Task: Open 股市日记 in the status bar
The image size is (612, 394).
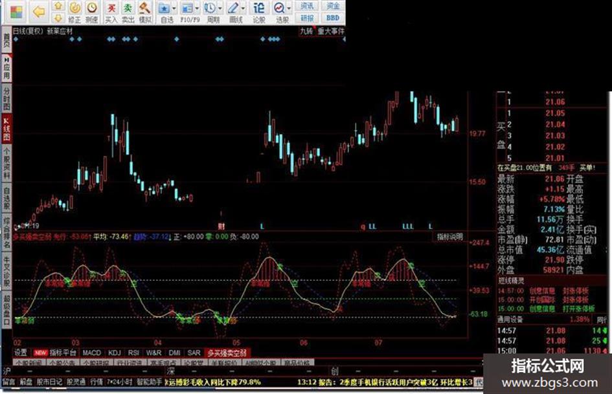Action: tap(50, 382)
